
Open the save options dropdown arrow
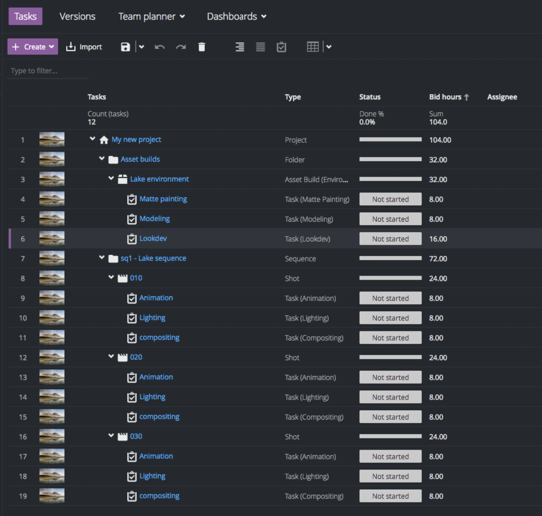(141, 47)
